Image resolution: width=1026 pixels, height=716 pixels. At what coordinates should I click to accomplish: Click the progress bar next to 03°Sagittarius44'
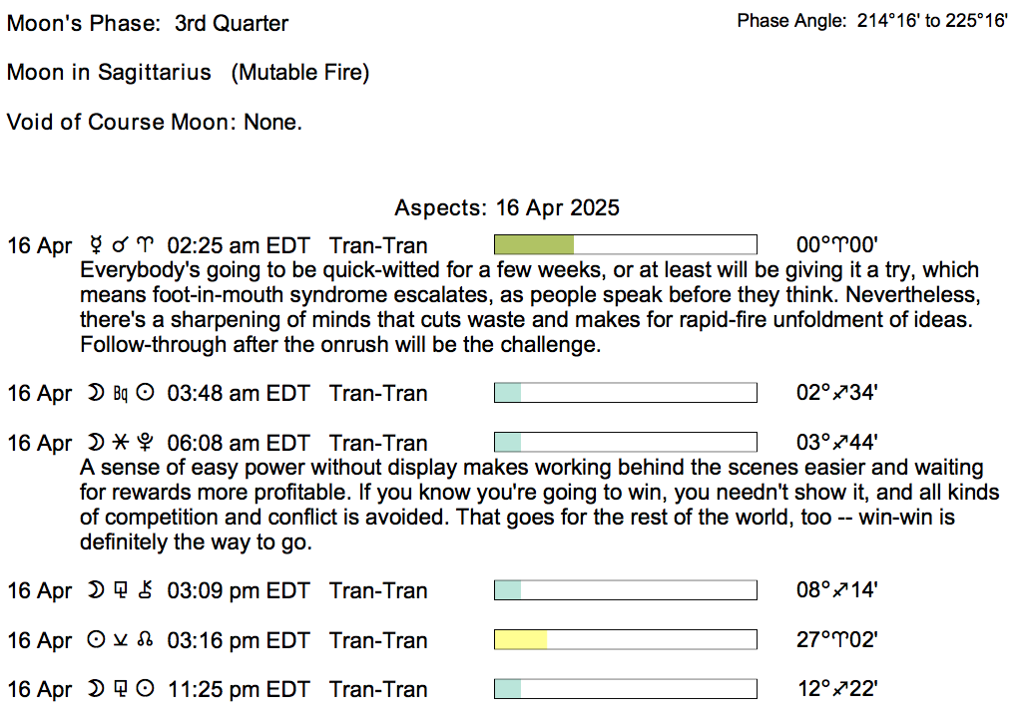click(625, 443)
